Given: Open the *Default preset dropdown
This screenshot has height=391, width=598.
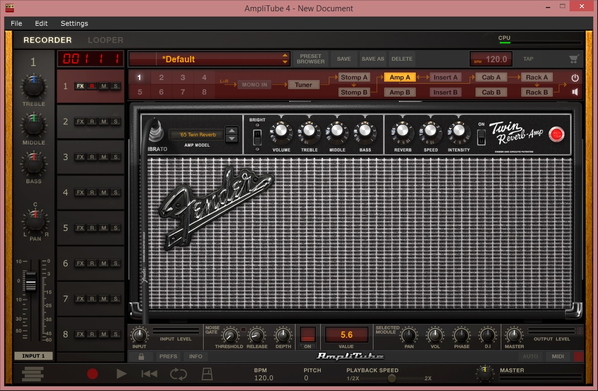Looking at the screenshot, I should pyautogui.click(x=210, y=59).
